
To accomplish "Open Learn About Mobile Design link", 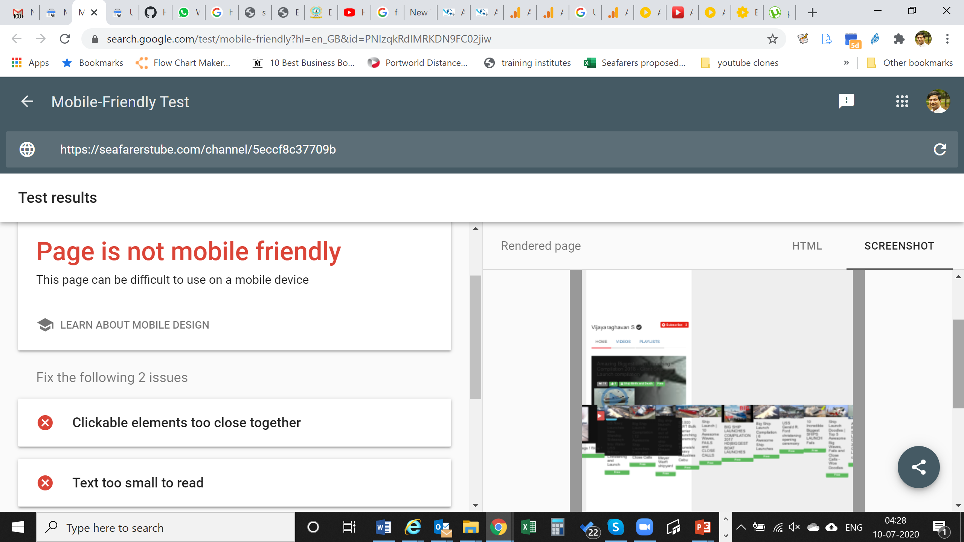I will 123,325.
